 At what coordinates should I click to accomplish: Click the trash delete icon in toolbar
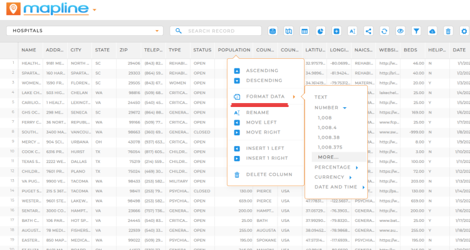(448, 31)
